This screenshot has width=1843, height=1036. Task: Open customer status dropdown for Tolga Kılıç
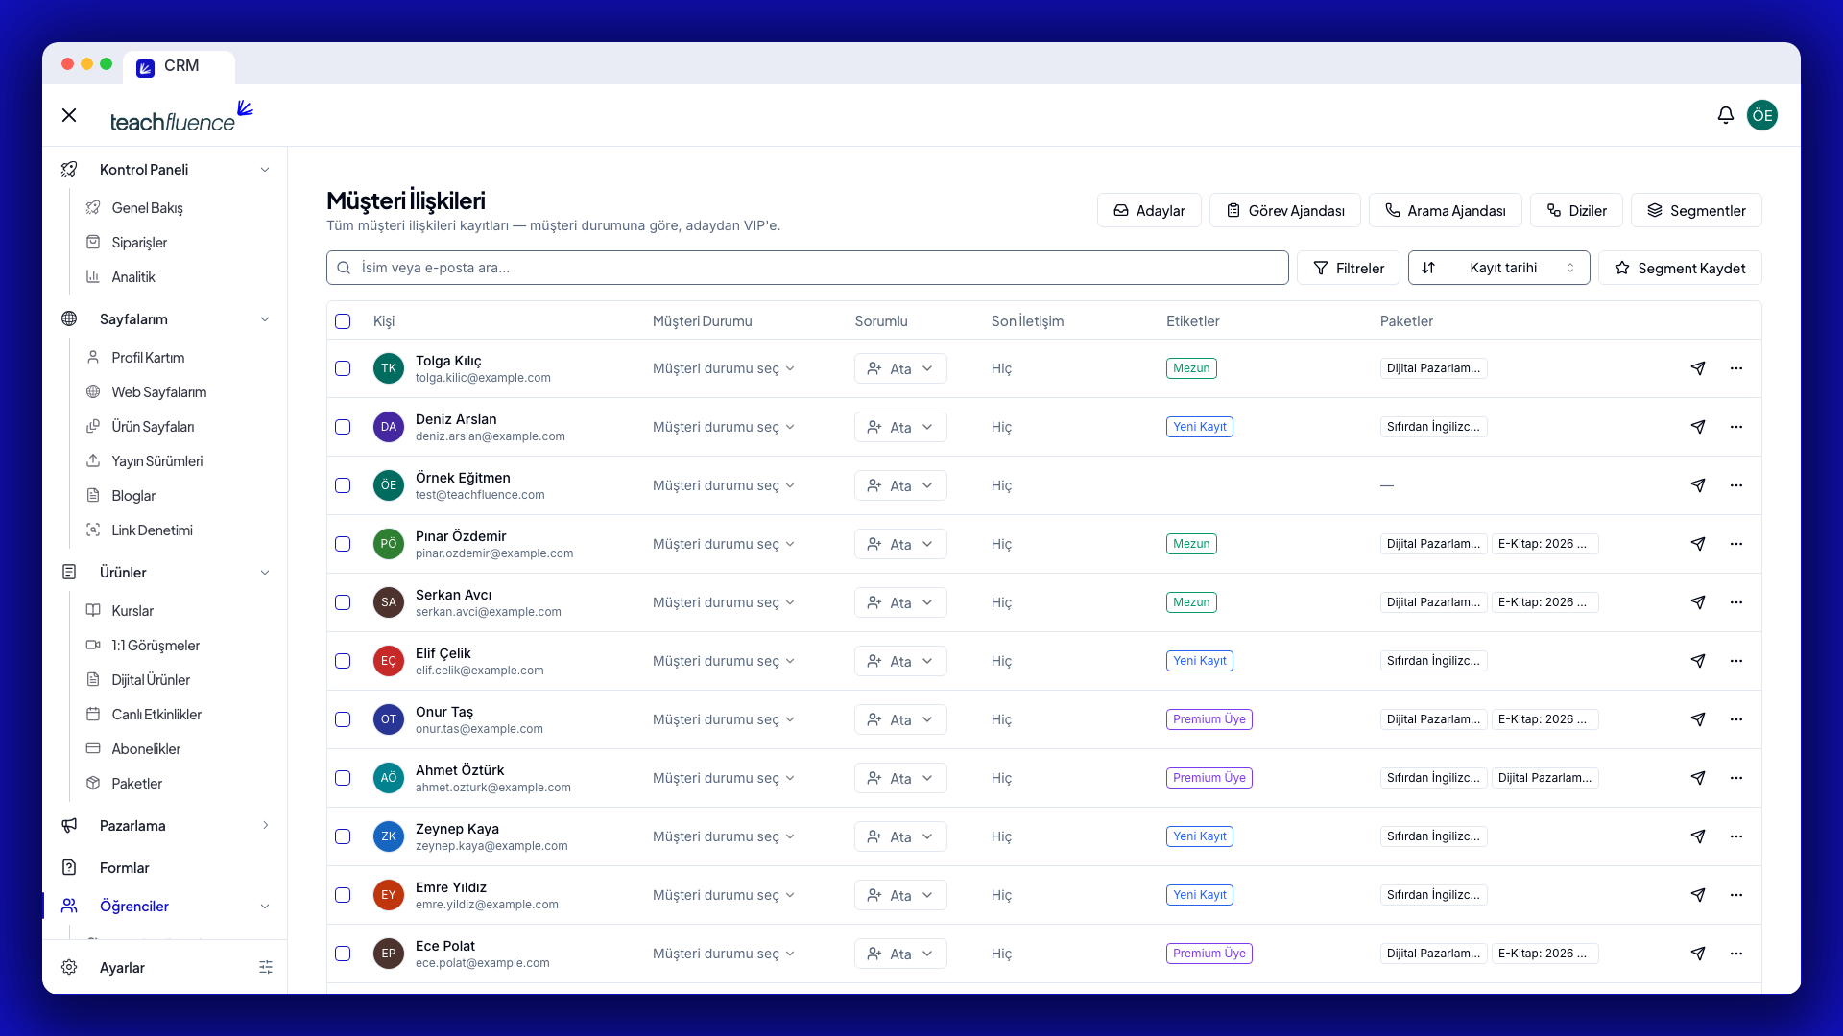724,368
